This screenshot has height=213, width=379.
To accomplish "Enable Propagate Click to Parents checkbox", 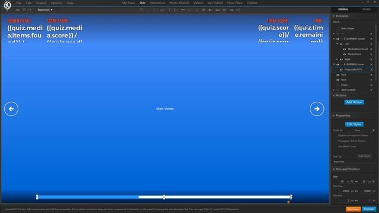I will pyautogui.click(x=336, y=141).
